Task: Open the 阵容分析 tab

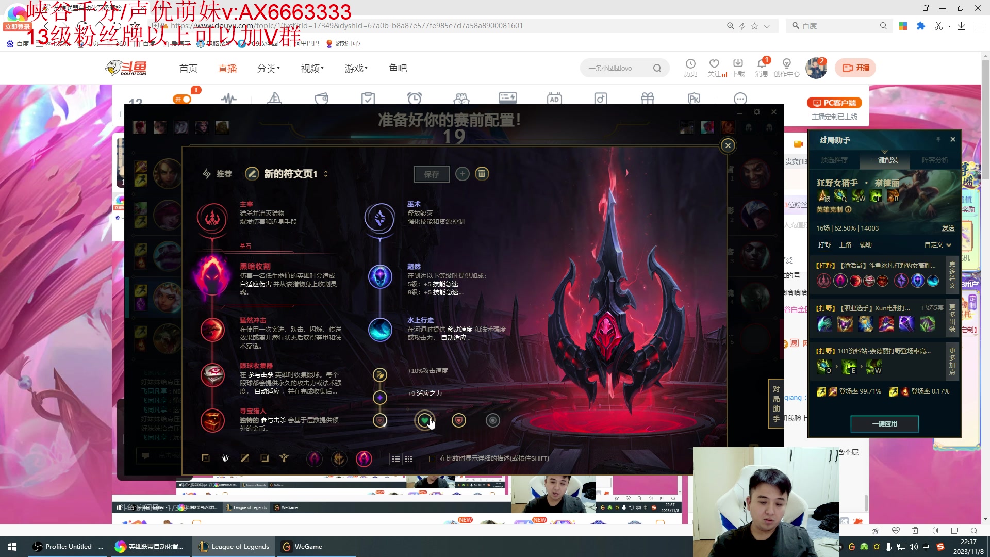Action: point(935,160)
